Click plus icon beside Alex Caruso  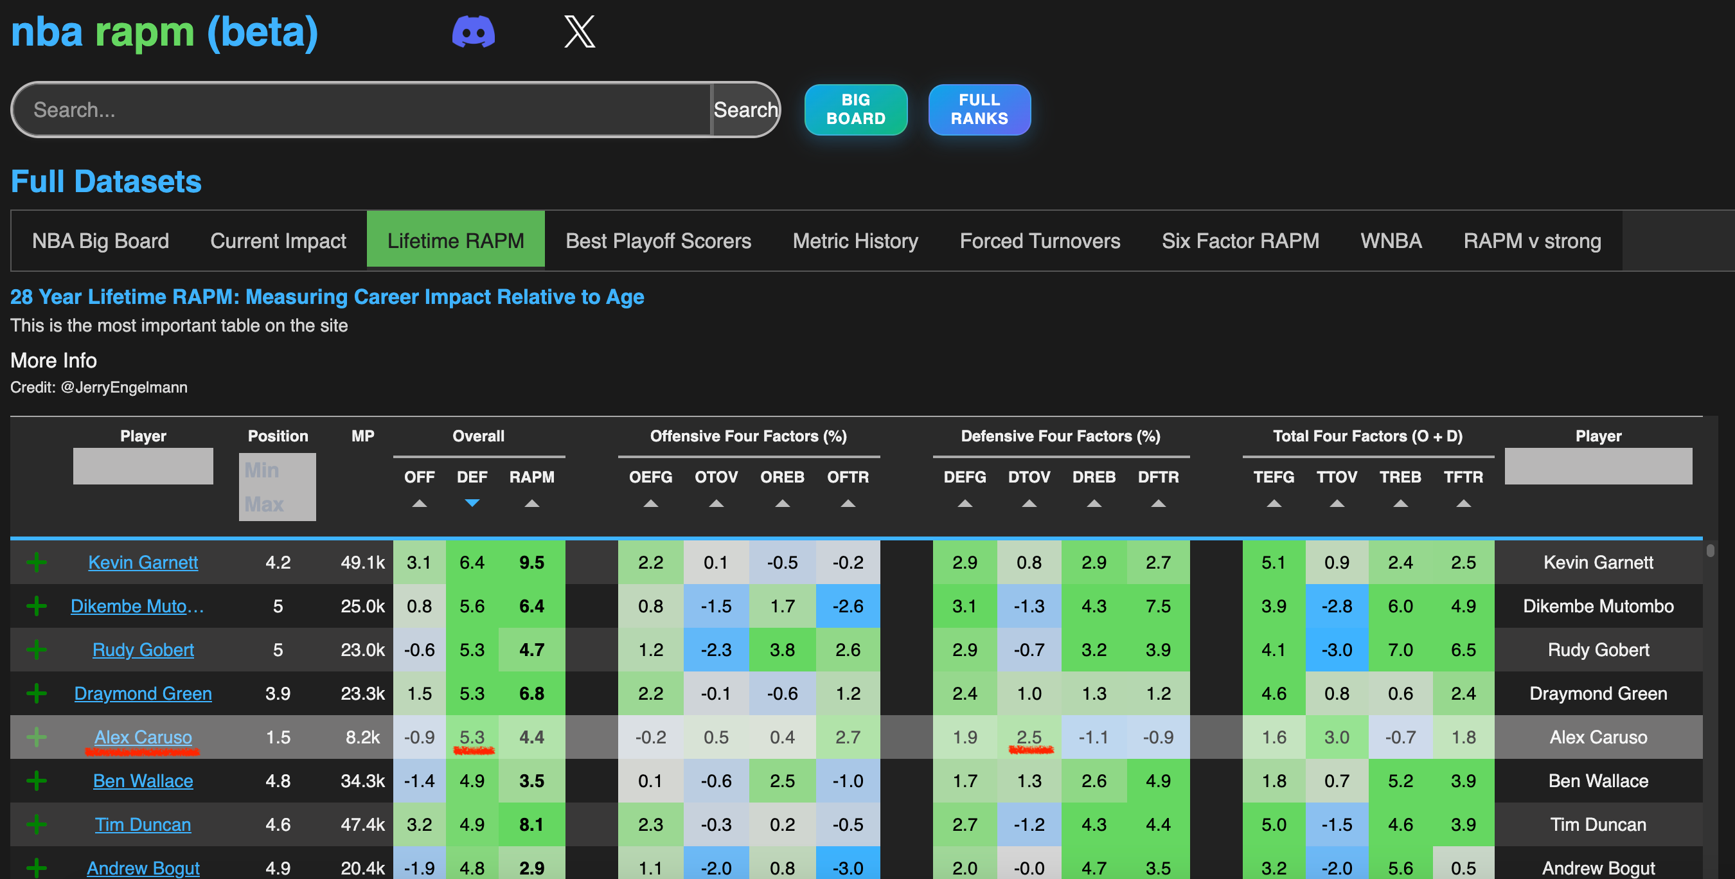pos(37,737)
